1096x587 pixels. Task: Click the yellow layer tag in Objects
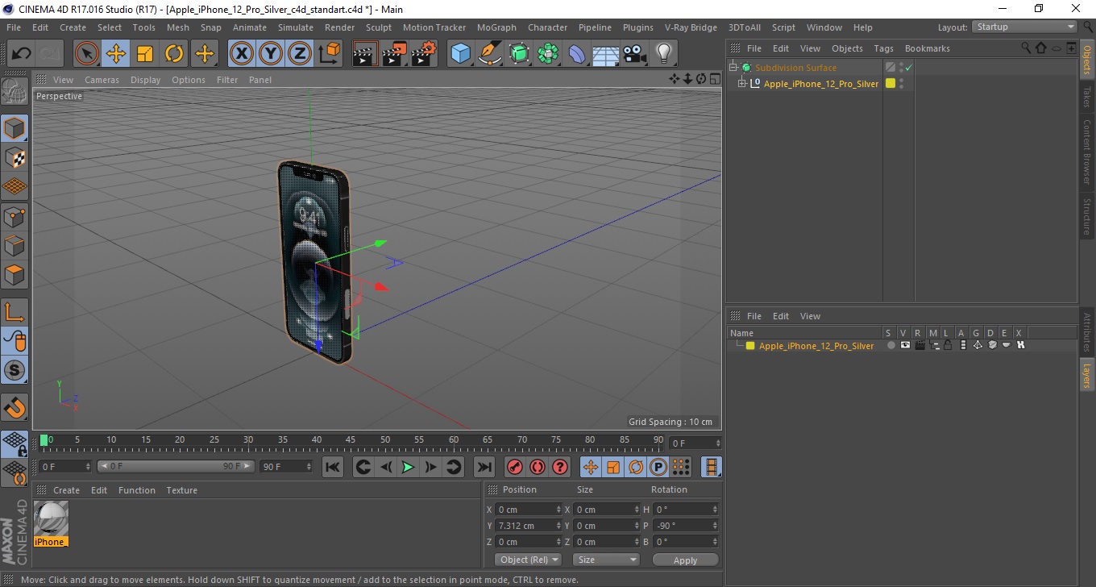(x=890, y=83)
